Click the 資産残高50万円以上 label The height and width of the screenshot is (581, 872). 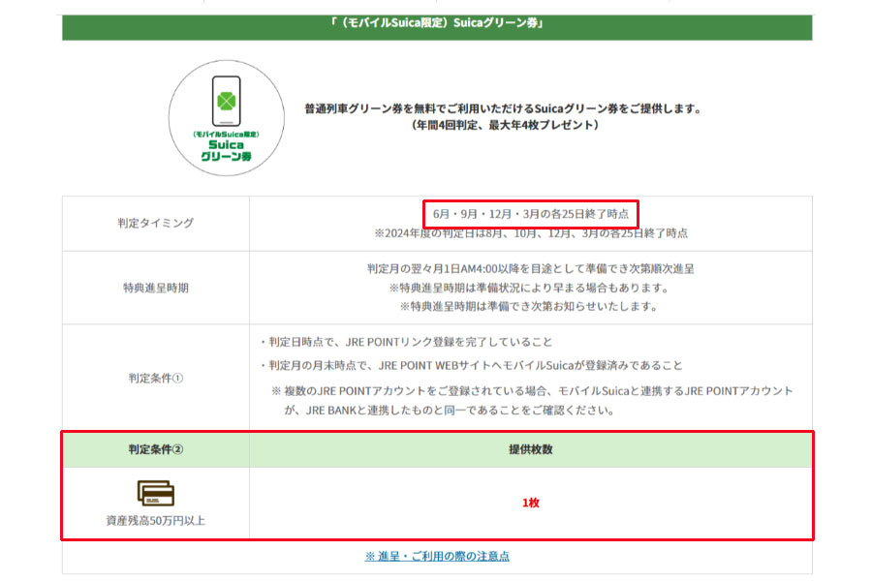[155, 521]
